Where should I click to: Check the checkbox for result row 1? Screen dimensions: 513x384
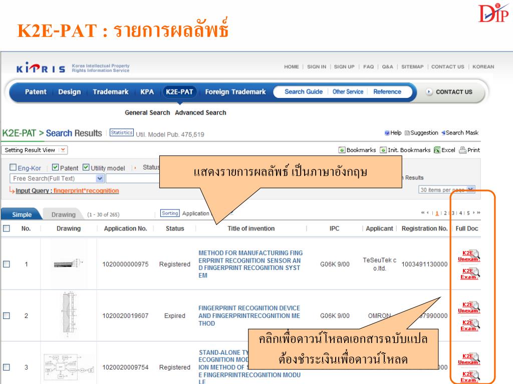pyautogui.click(x=6, y=264)
